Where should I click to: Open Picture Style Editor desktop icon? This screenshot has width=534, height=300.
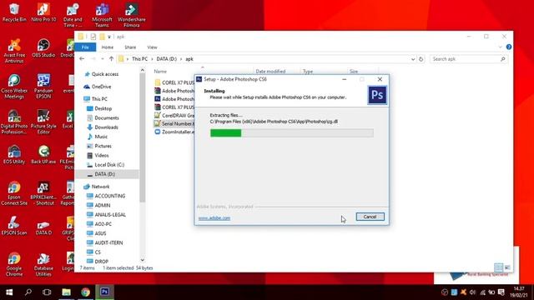tap(43, 122)
